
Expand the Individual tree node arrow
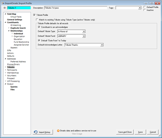click(x=12, y=33)
